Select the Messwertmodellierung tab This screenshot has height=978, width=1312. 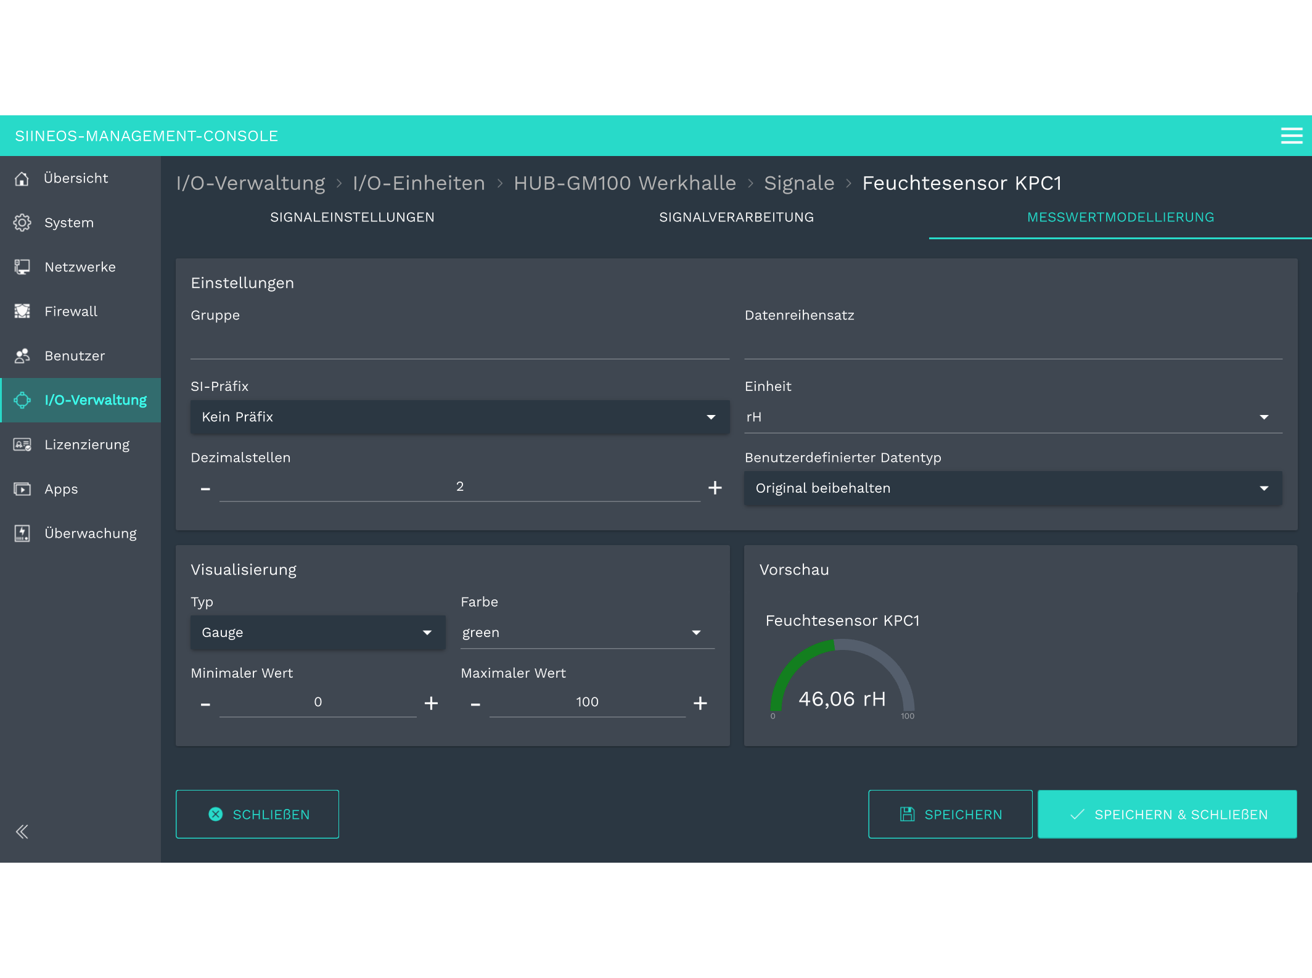click(1120, 218)
